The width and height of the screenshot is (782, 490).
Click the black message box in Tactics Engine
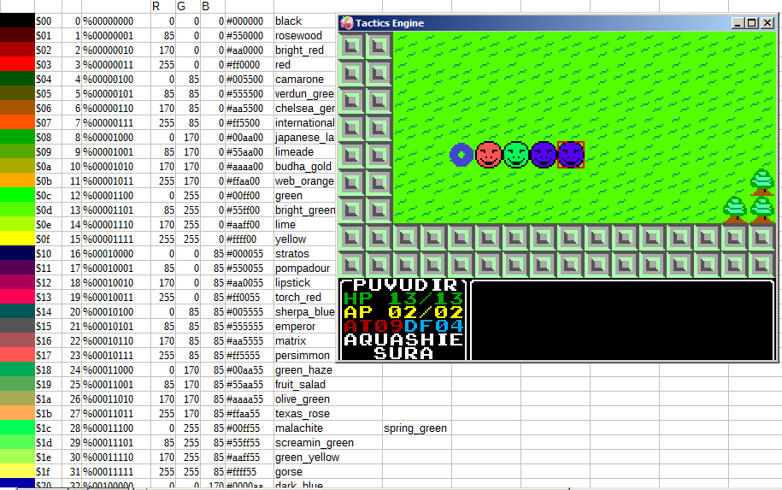[622, 320]
